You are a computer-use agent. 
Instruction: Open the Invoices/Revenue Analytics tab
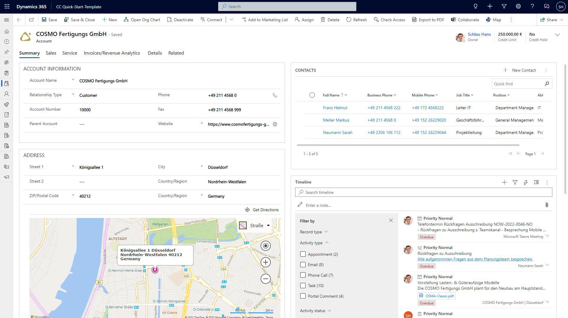click(112, 53)
